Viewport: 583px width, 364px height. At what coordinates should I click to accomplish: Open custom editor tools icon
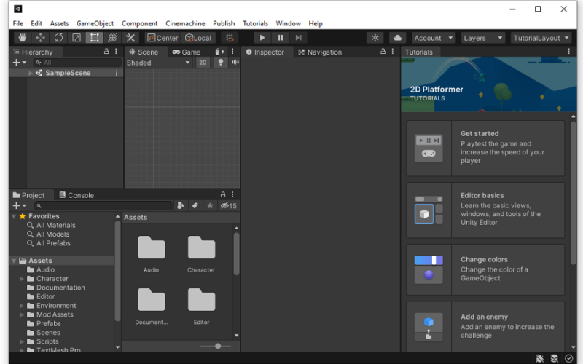point(130,38)
